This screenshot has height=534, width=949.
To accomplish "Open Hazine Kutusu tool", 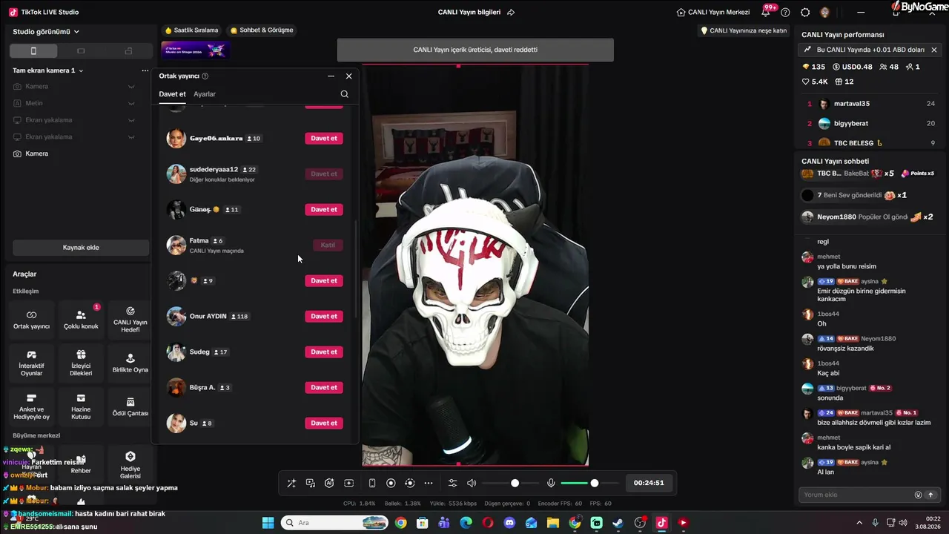I will [x=81, y=407].
